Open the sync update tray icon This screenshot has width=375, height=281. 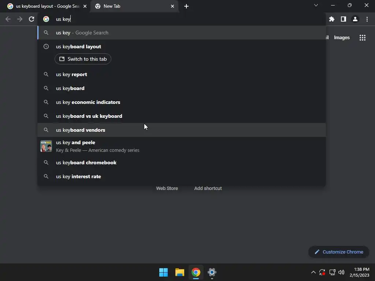coord(322,272)
